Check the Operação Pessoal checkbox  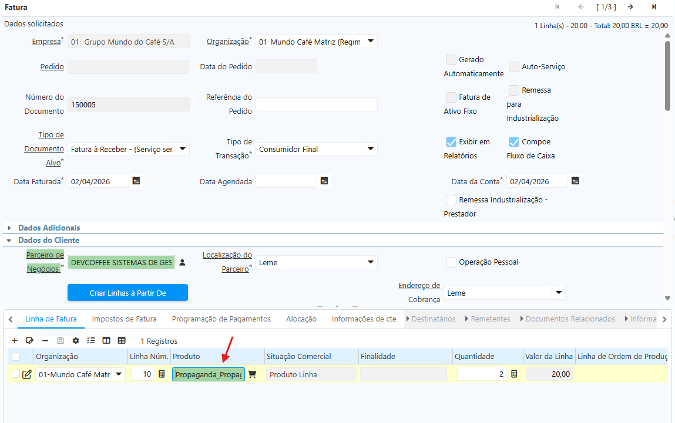tap(451, 262)
